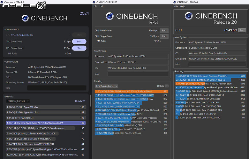This screenshot has height=159, width=249.
Task: Click the Cinebench R23 sphere logo
Action: pyautogui.click(x=110, y=16)
